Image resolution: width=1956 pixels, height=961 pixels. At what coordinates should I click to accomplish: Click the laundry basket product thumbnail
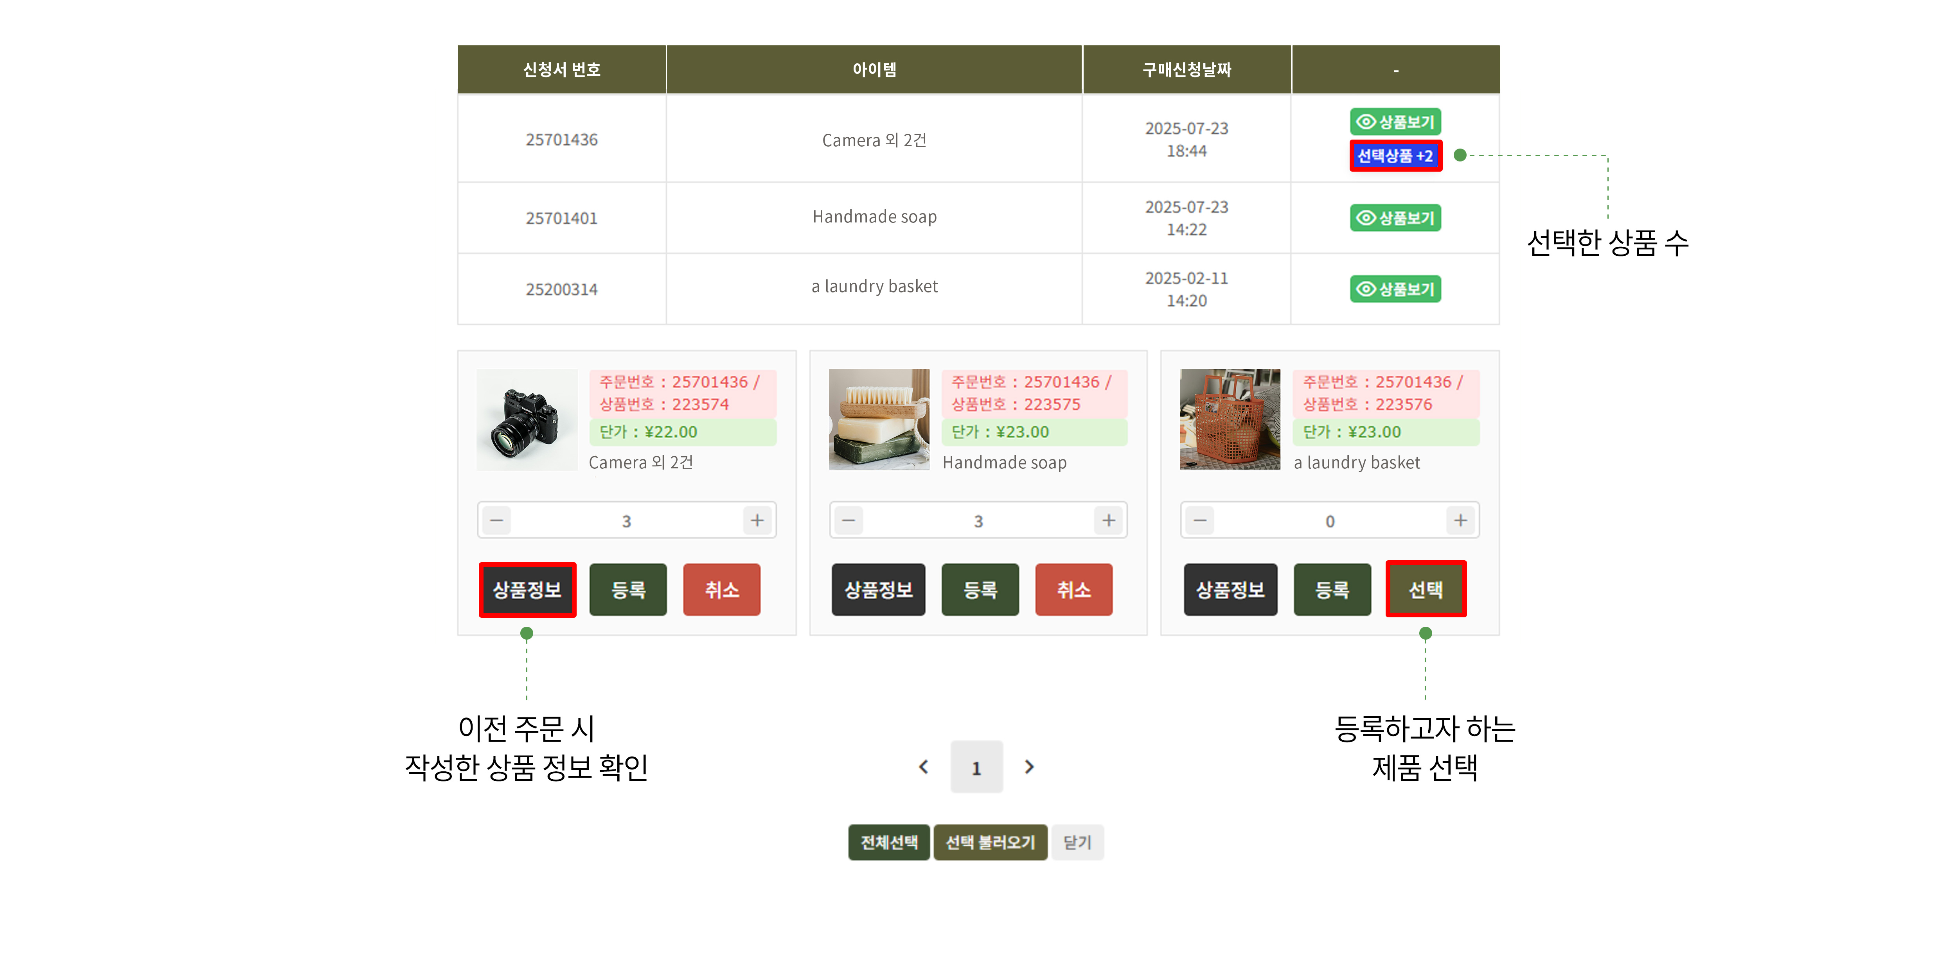click(x=1229, y=420)
